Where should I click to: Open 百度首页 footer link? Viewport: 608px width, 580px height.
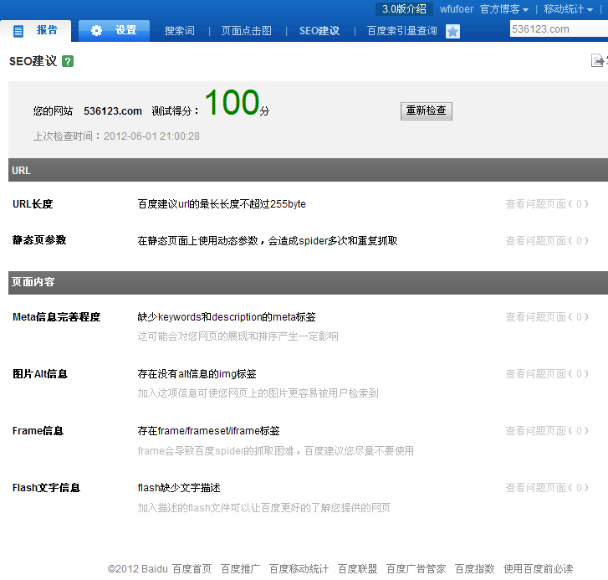192,569
